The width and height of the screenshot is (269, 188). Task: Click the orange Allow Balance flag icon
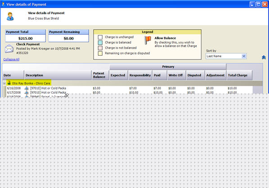point(148,40)
